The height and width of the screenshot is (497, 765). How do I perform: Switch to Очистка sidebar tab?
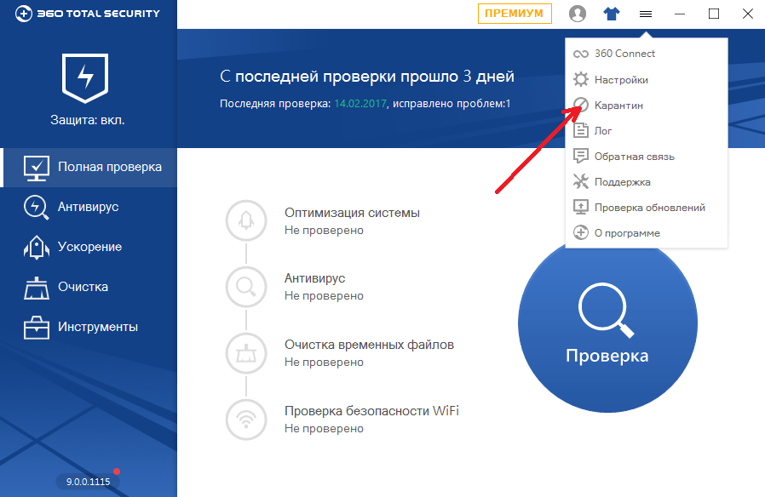point(89,287)
